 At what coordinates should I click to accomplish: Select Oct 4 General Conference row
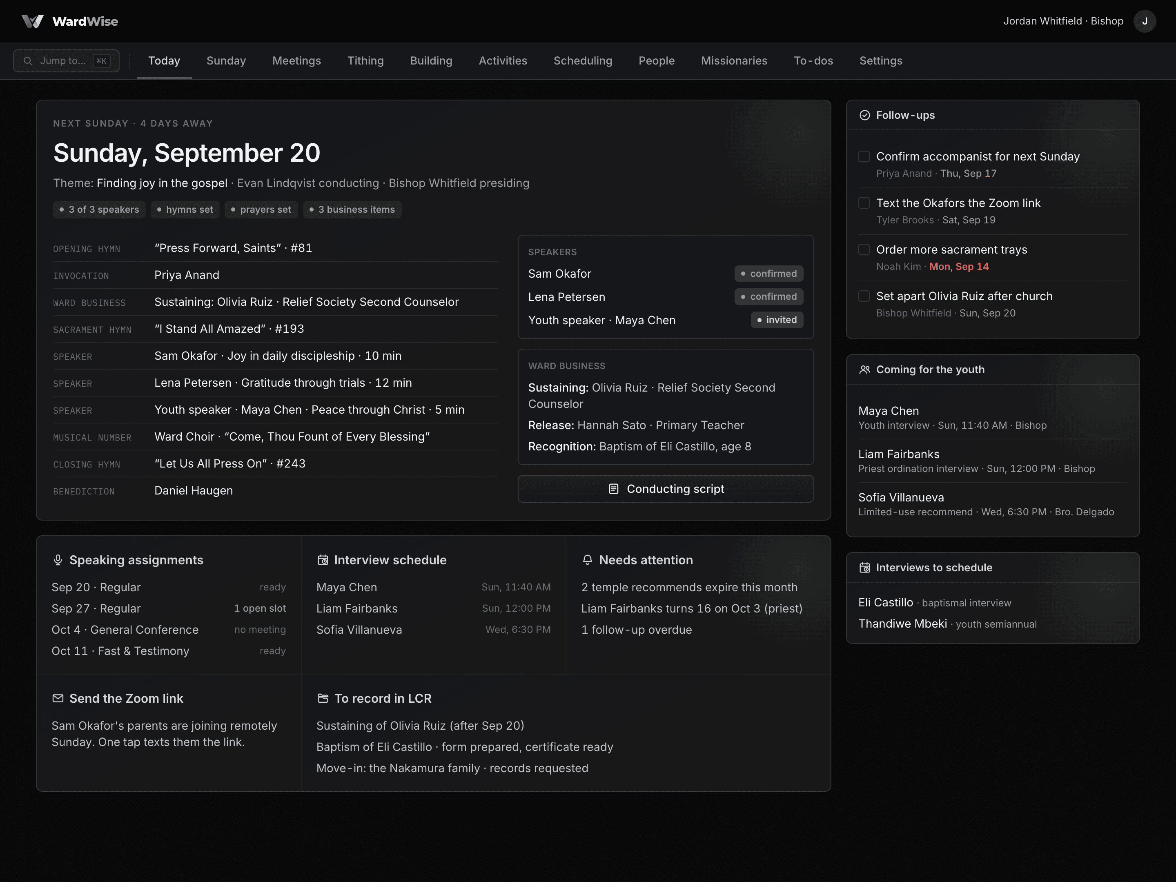(x=169, y=630)
